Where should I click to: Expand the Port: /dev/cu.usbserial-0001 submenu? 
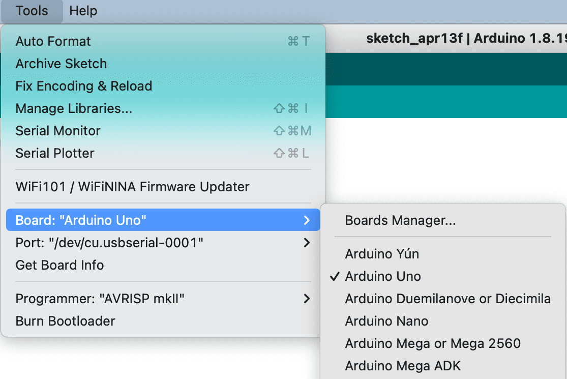pyautogui.click(x=163, y=243)
